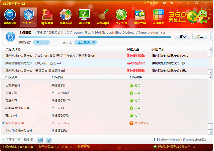The width and height of the screenshot is (214, 151).
Task: Open the 电脑体检 module
Action: (10, 17)
